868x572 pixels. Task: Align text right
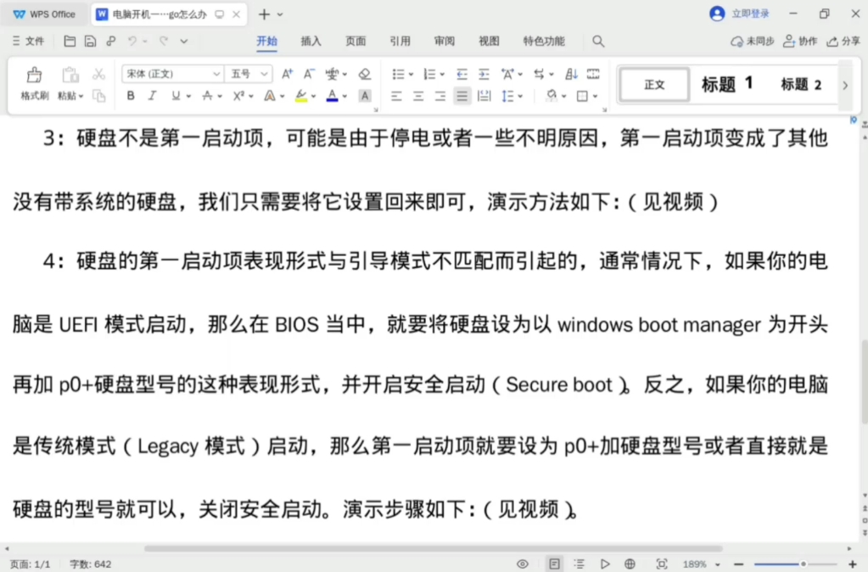[440, 97]
